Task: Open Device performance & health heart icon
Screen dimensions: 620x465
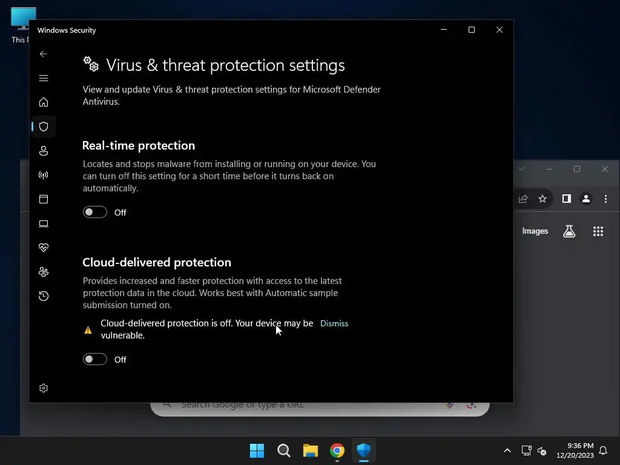Action: coord(44,248)
